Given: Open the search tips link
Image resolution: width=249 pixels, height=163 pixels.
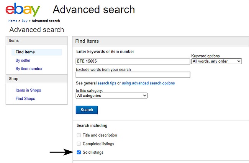Looking at the screenshot, I should click(107, 83).
